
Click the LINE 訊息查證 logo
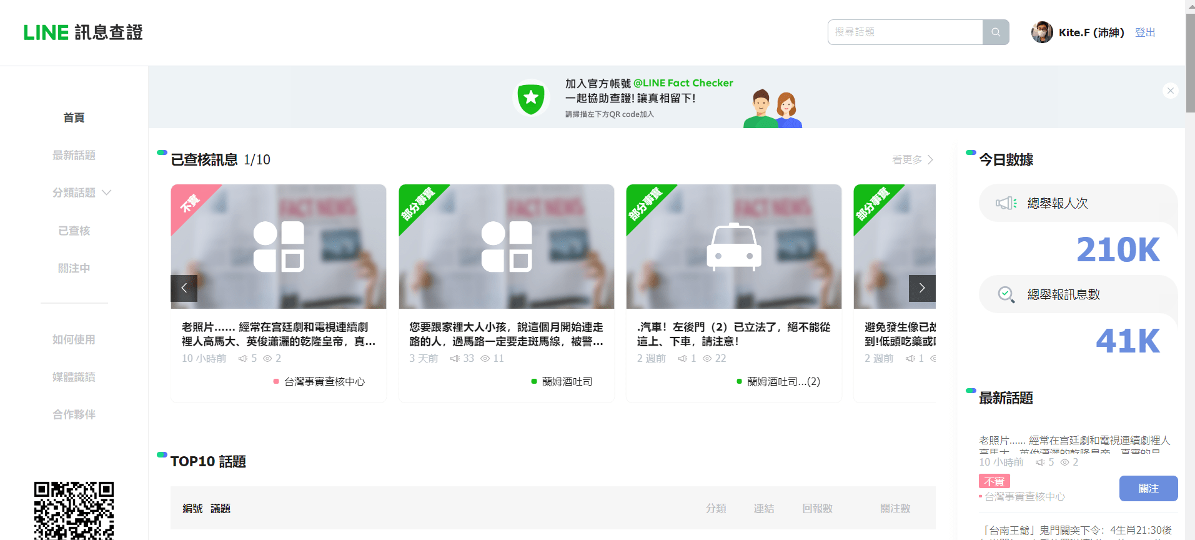tap(83, 32)
